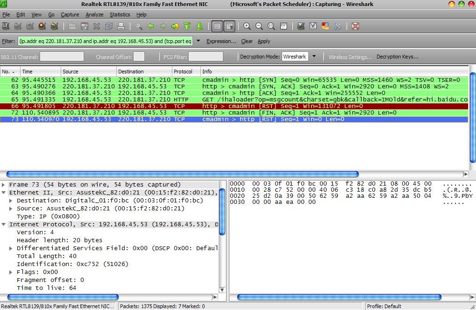
Task: Expand Destination DigitalC_01:f0:bc node
Action: pyautogui.click(x=11, y=201)
